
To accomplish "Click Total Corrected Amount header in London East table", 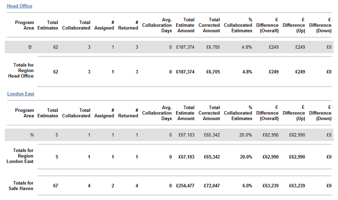I will tap(209, 113).
